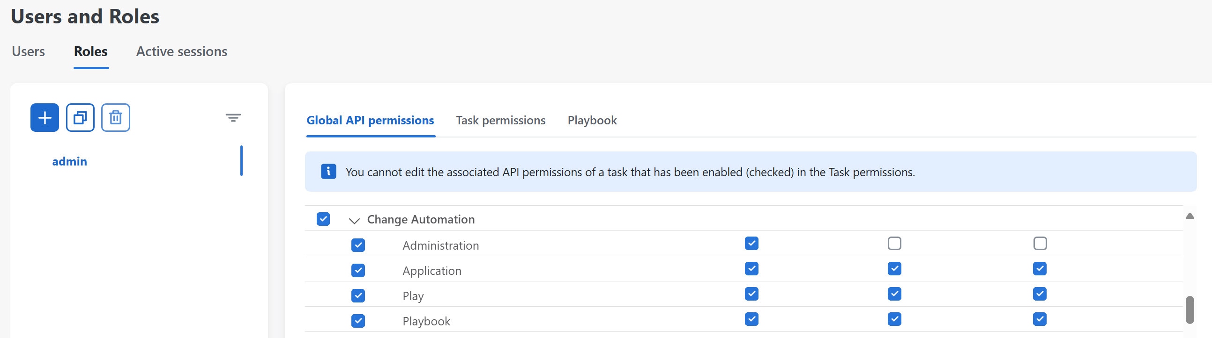The width and height of the screenshot is (1212, 338).
Task: Toggle the Change Automation group checkbox
Action: [x=323, y=219]
